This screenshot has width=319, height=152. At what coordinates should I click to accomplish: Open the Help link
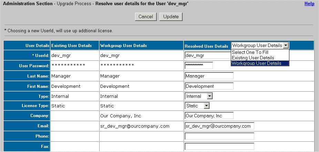[309, 3]
